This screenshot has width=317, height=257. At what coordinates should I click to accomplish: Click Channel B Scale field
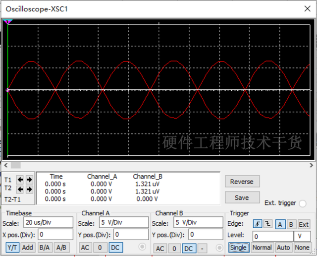(198, 223)
